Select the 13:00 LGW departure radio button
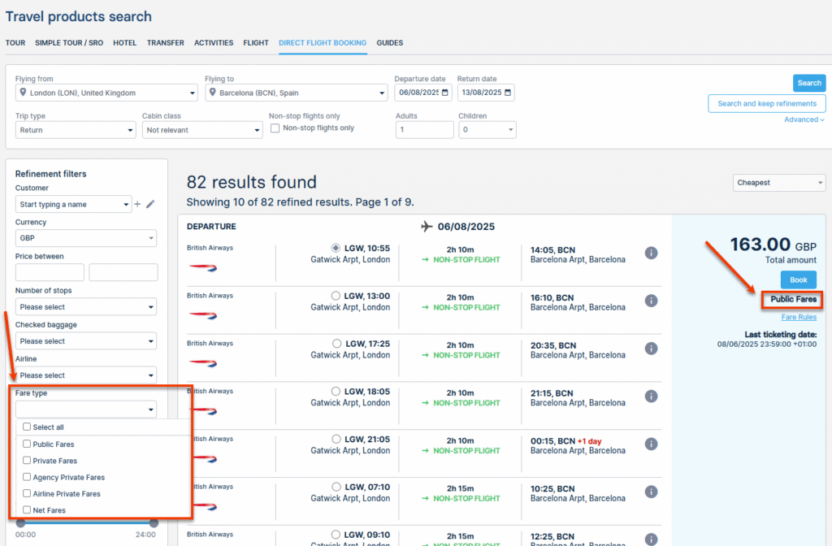Screen dimensions: 832x546 click(336, 296)
